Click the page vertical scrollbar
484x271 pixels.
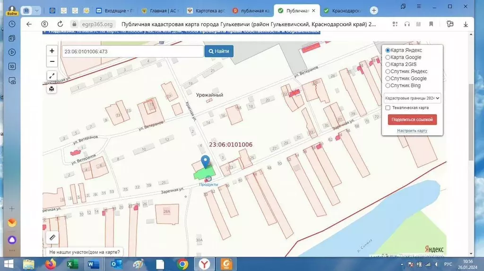pyautogui.click(x=471, y=122)
